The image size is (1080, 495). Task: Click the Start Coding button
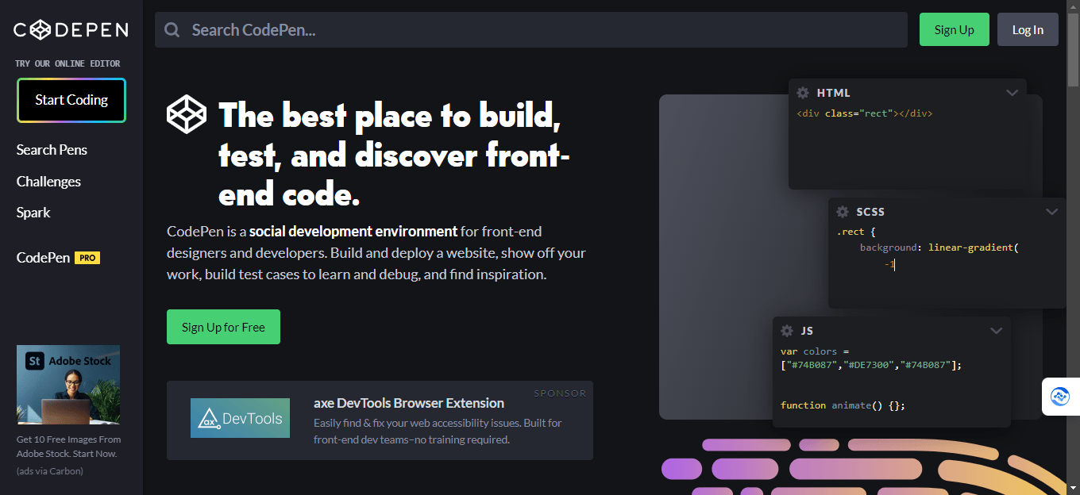pos(71,100)
